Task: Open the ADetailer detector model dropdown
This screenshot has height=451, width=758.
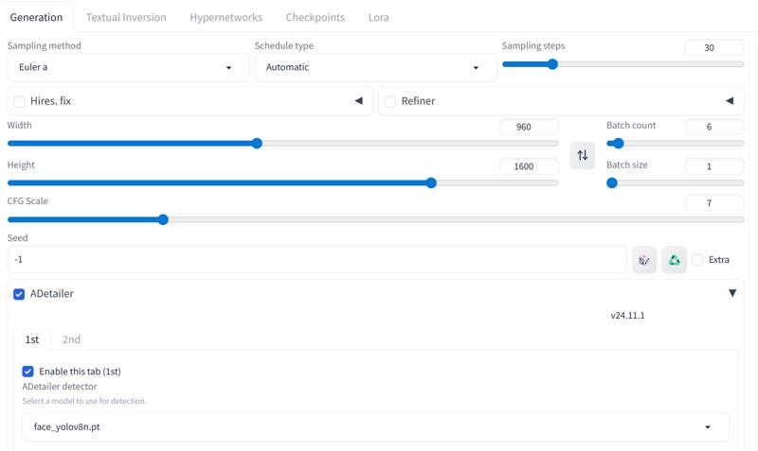Action: [x=375, y=426]
